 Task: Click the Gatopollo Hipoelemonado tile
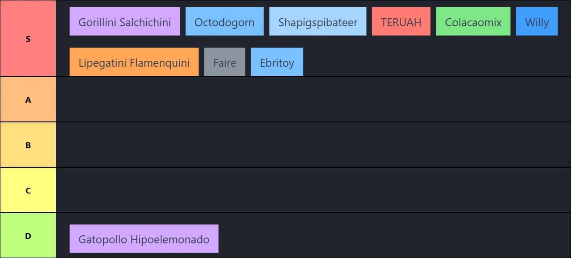(144, 238)
